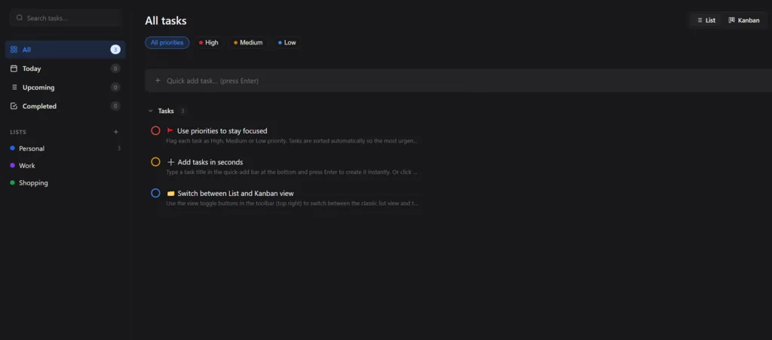The width and height of the screenshot is (772, 340).
Task: Click the red flag on priorities task
Action: click(170, 131)
